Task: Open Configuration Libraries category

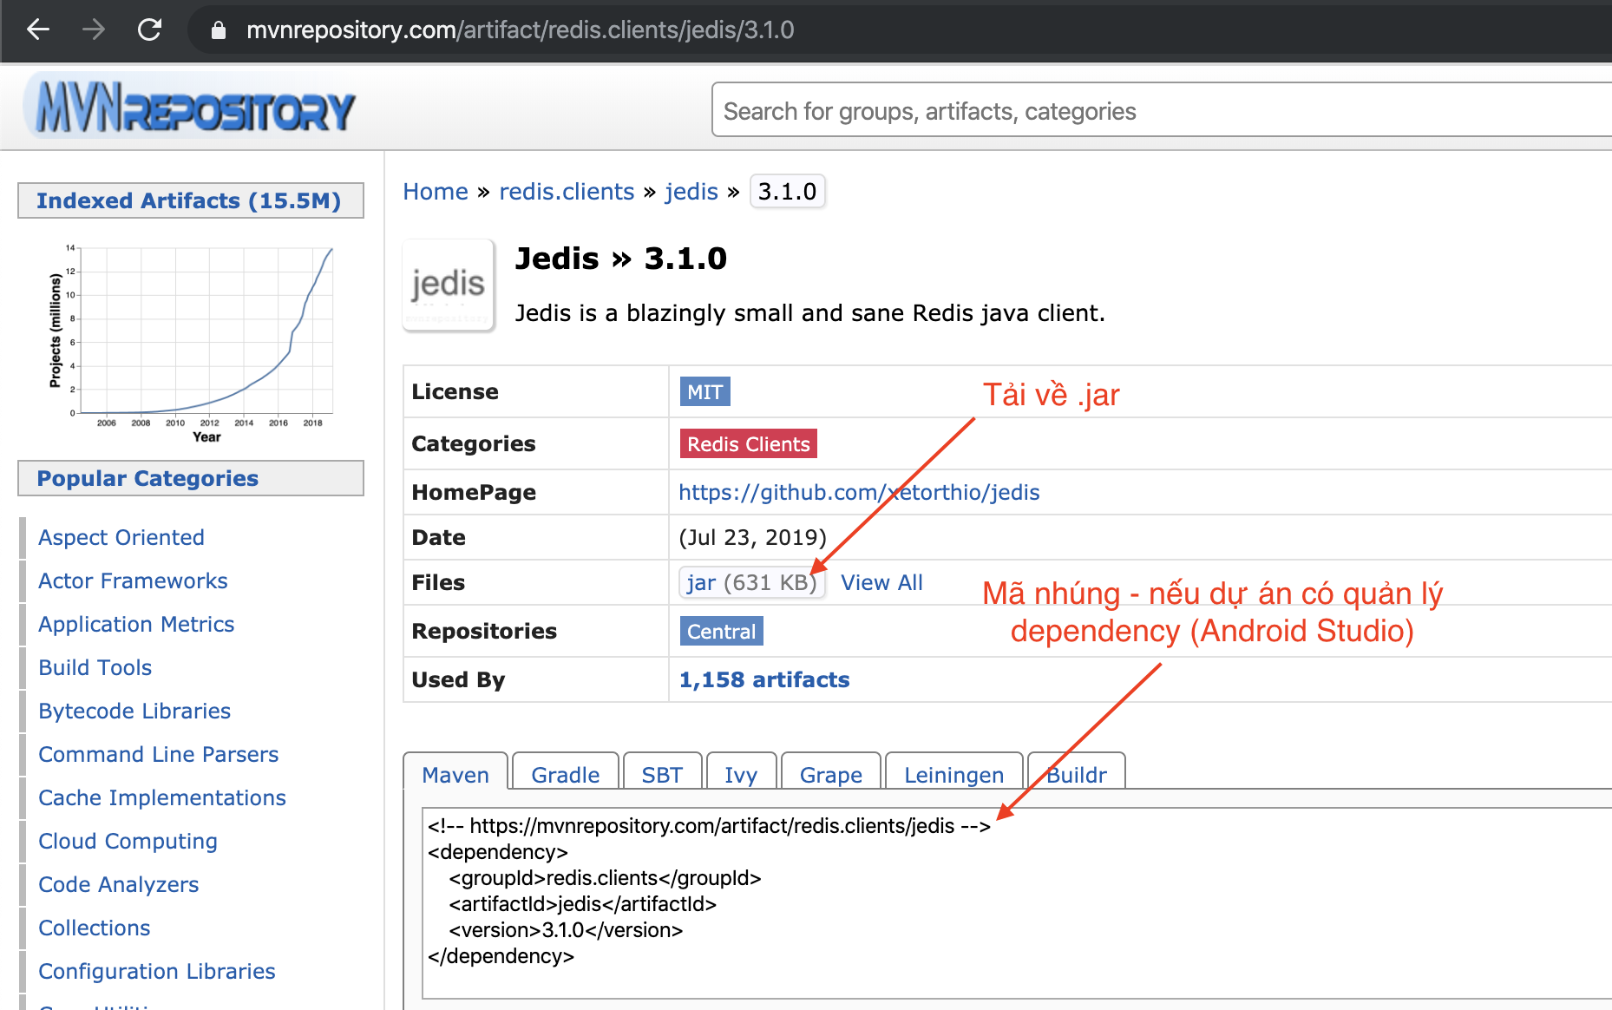Action: point(157,972)
